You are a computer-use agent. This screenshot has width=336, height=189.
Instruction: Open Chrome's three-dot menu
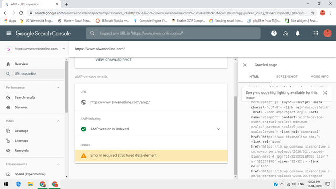(x=331, y=13)
